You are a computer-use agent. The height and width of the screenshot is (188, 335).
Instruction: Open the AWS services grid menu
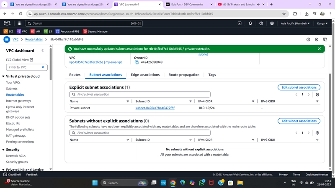[19, 23]
